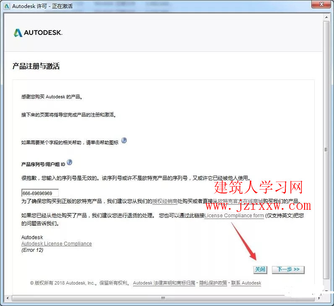
Task: Close the Autodesk 许可 window
Action: pos(321,4)
